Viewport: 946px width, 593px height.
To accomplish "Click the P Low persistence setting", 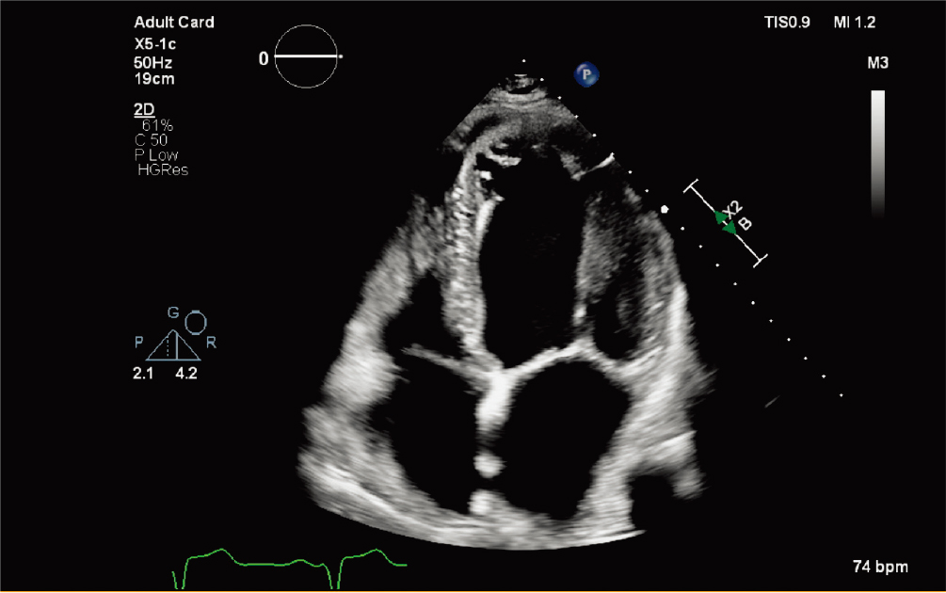I will (156, 154).
